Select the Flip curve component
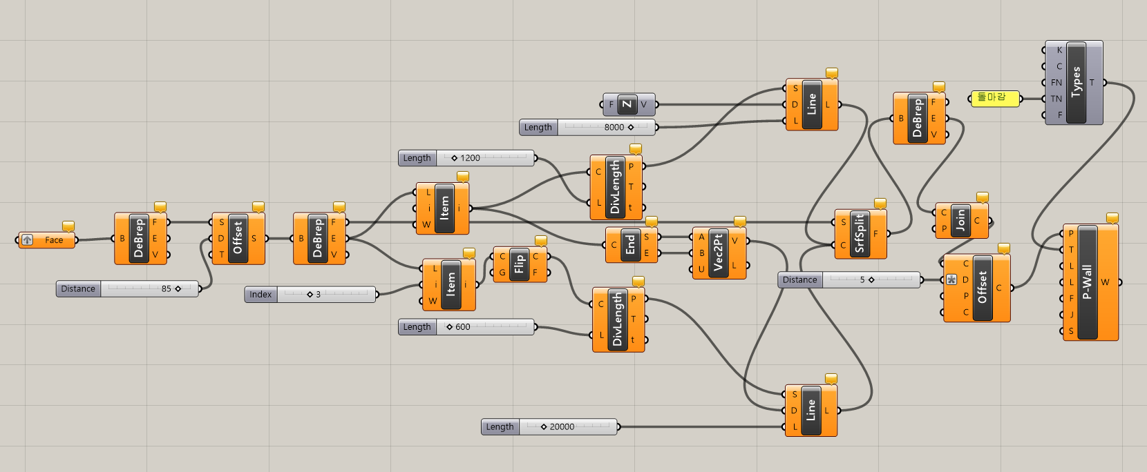 pos(520,265)
